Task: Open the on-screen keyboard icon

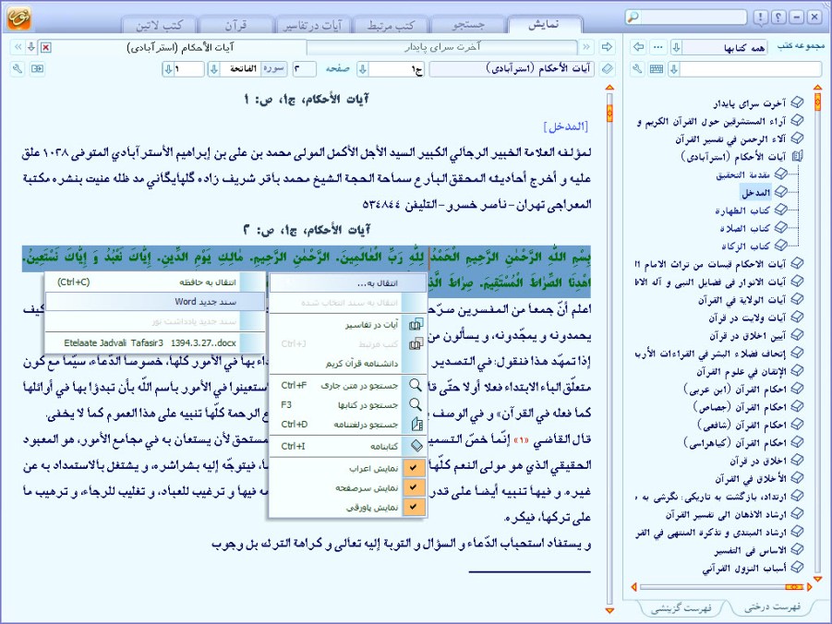Action: (x=657, y=69)
